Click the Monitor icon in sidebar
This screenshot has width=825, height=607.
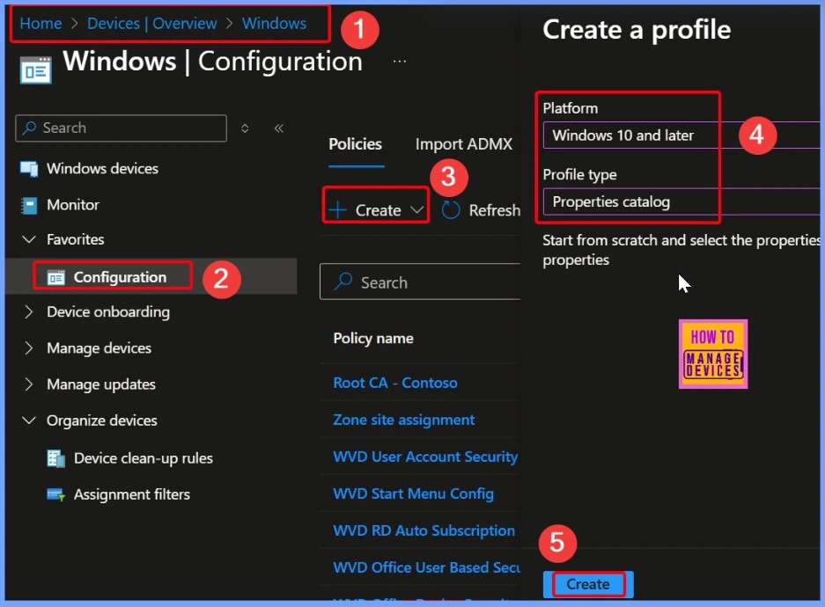[29, 205]
